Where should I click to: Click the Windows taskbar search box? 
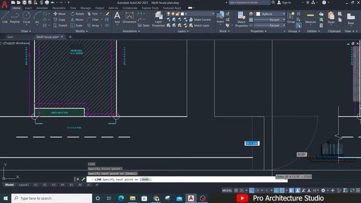point(51,198)
